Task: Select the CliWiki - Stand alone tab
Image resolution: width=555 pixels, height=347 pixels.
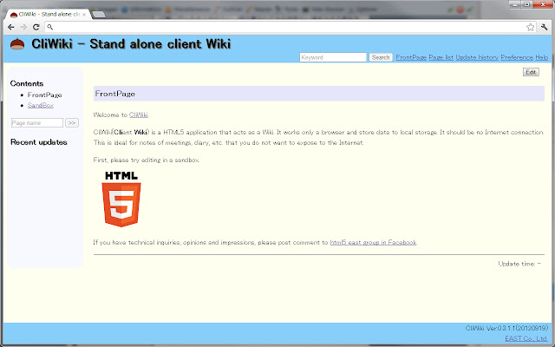Action: pyautogui.click(x=49, y=15)
